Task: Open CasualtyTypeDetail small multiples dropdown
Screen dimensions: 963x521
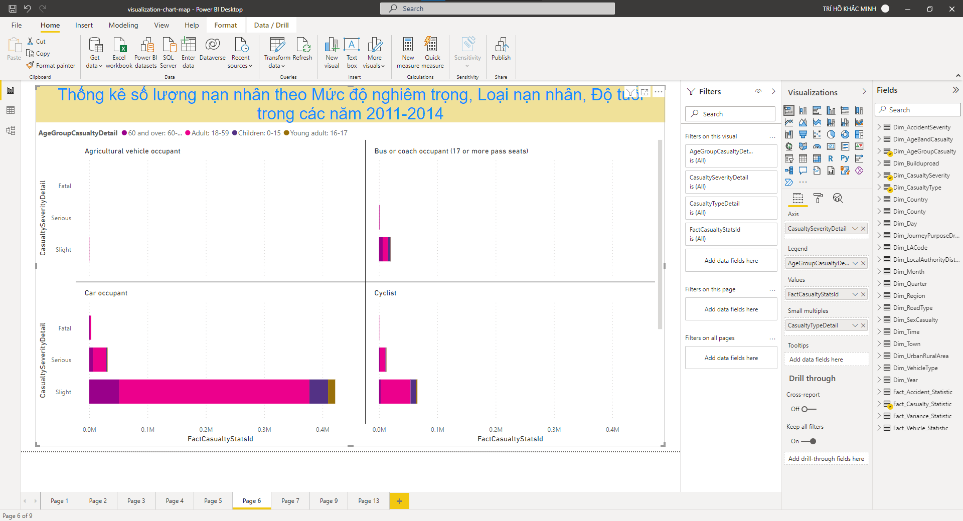Action: pos(855,325)
